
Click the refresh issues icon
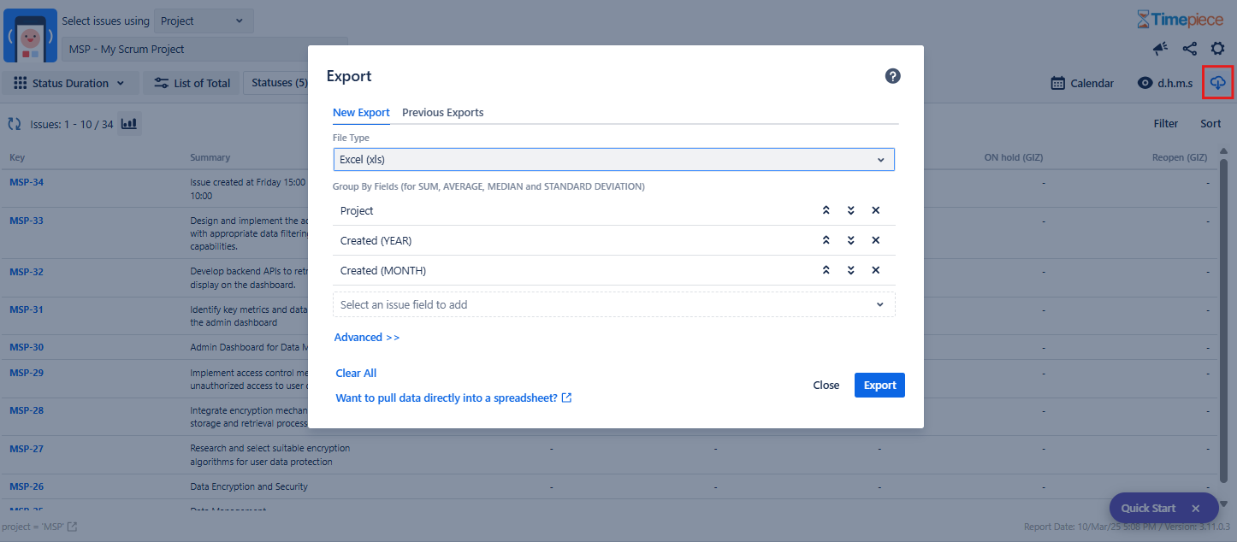pyautogui.click(x=15, y=124)
